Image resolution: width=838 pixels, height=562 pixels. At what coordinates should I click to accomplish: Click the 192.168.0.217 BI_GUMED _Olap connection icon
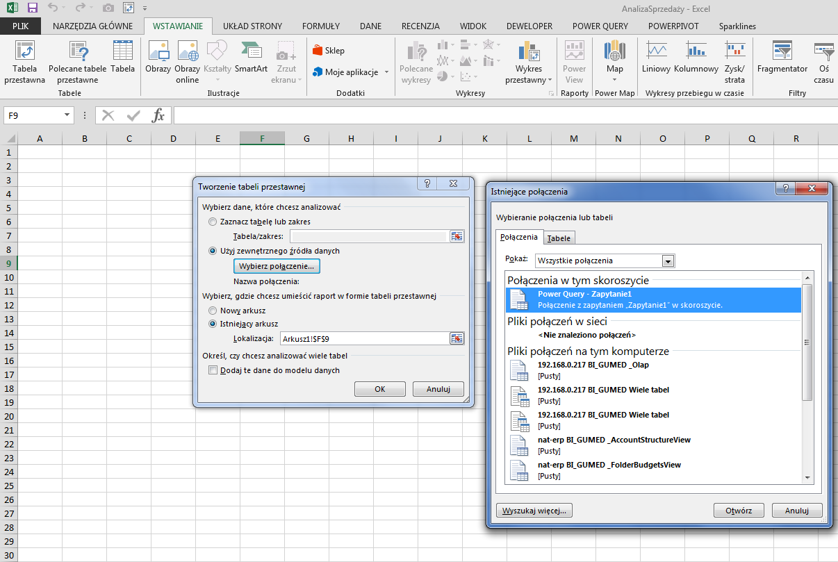click(x=519, y=370)
